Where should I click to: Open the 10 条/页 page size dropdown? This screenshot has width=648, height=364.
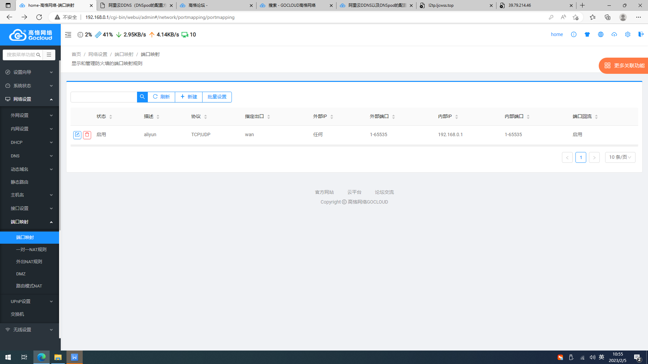(x=620, y=157)
